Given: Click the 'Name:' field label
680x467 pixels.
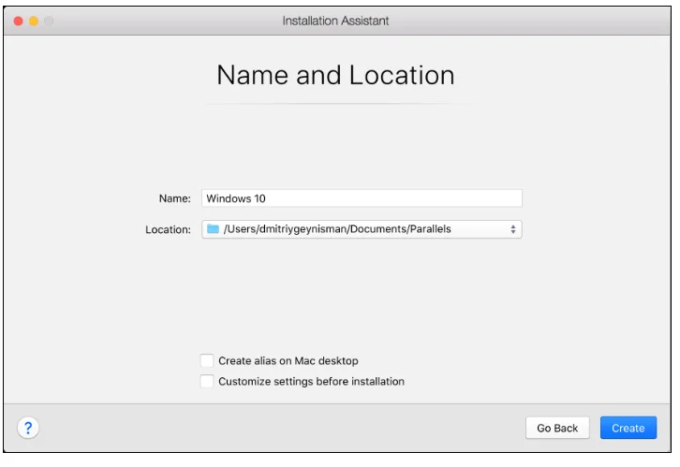Looking at the screenshot, I should coord(174,198).
